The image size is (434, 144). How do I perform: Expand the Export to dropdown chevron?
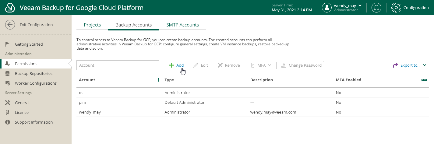[425, 65]
